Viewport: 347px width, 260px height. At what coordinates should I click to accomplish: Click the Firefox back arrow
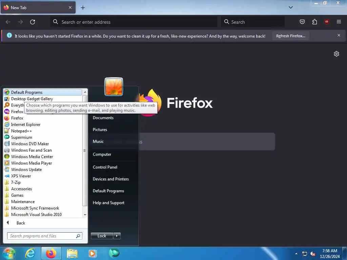point(8,22)
